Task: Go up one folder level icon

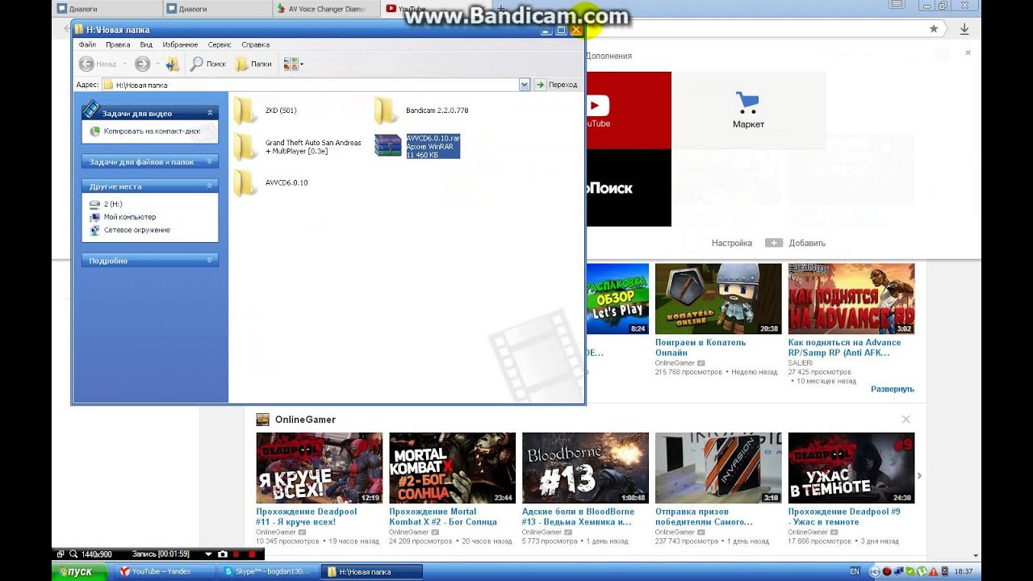Action: [172, 64]
